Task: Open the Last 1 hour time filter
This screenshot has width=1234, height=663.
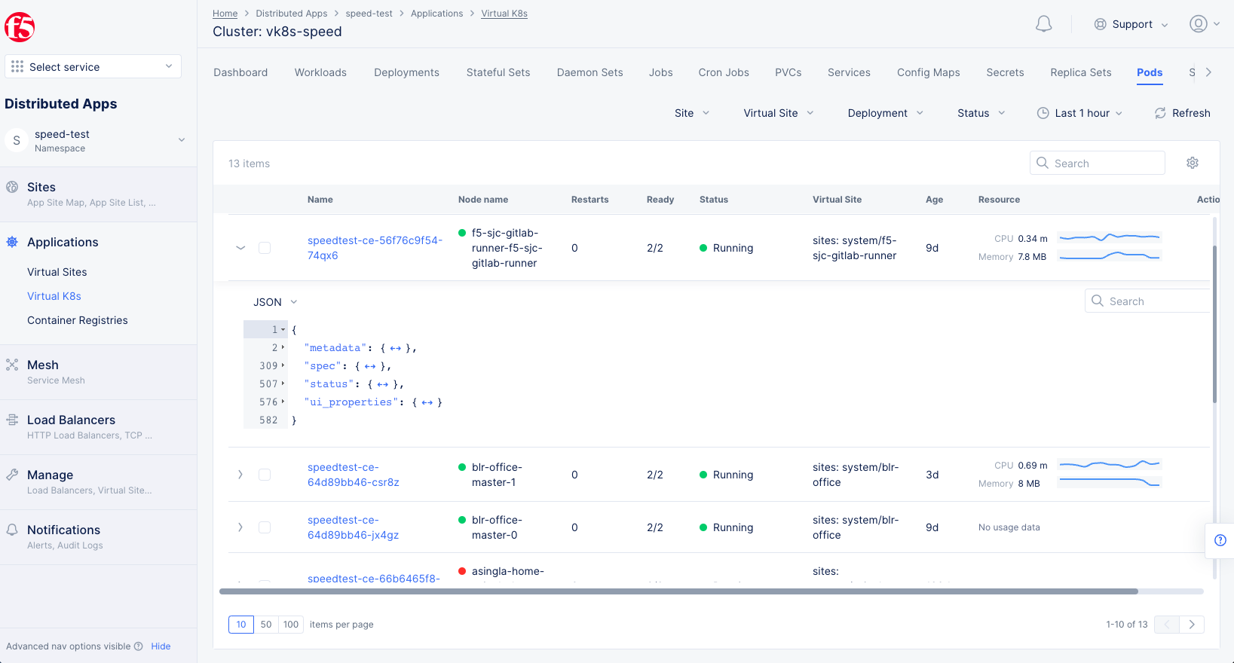Action: tap(1080, 113)
